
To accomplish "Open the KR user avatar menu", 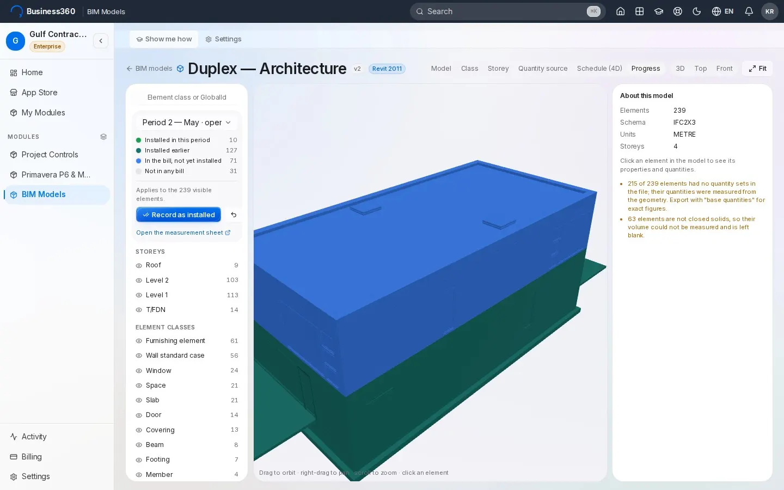I will click(770, 11).
